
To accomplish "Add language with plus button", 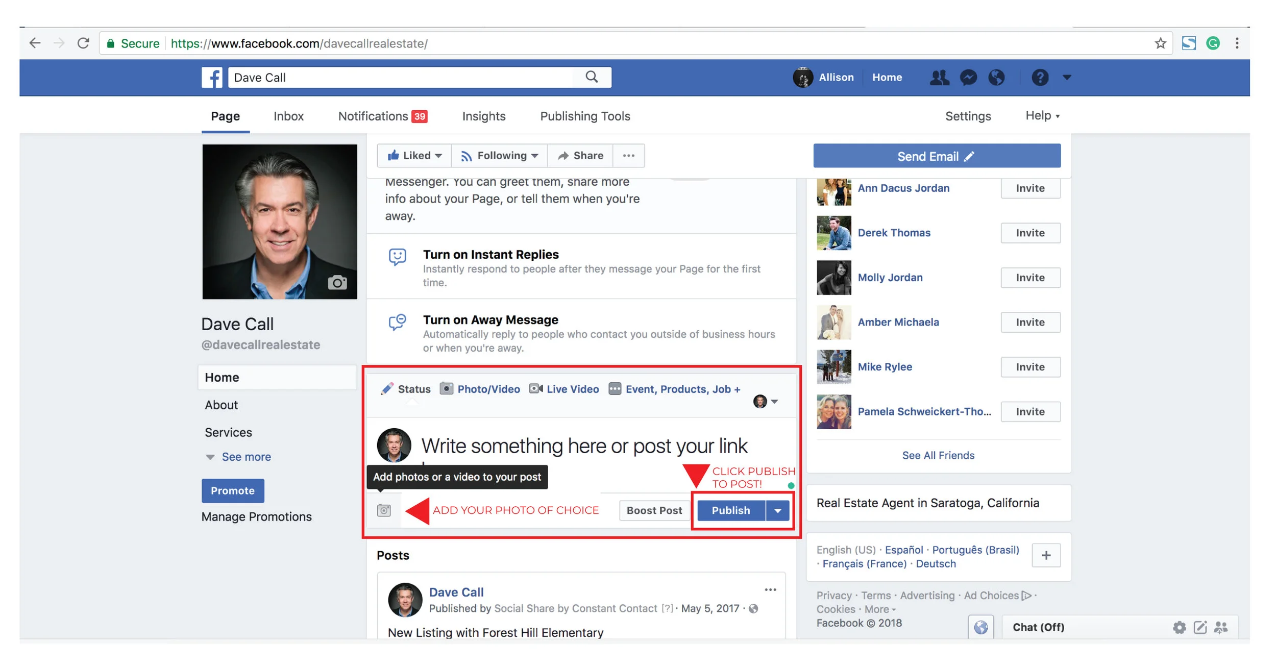I will (x=1046, y=555).
